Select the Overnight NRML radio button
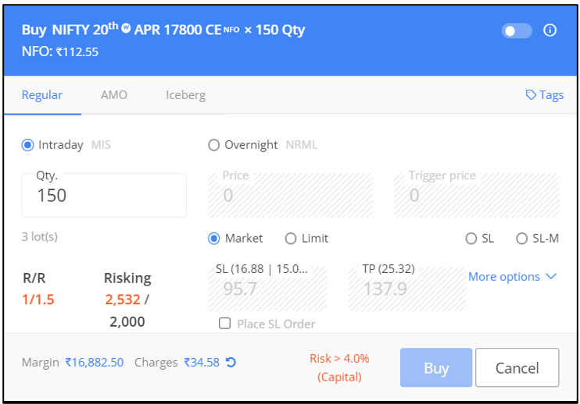The width and height of the screenshot is (580, 404). click(x=214, y=144)
